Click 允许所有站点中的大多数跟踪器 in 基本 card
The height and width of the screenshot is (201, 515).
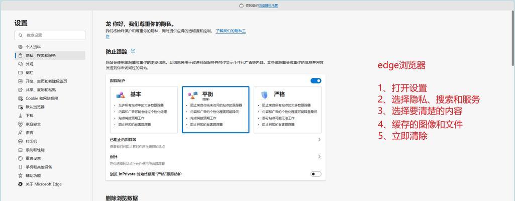coord(141,106)
